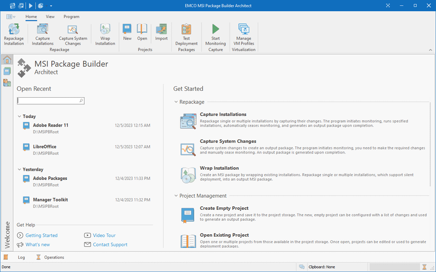Click the blue projects icon in left sidebar
This screenshot has width=436, height=272.
pos(7,71)
